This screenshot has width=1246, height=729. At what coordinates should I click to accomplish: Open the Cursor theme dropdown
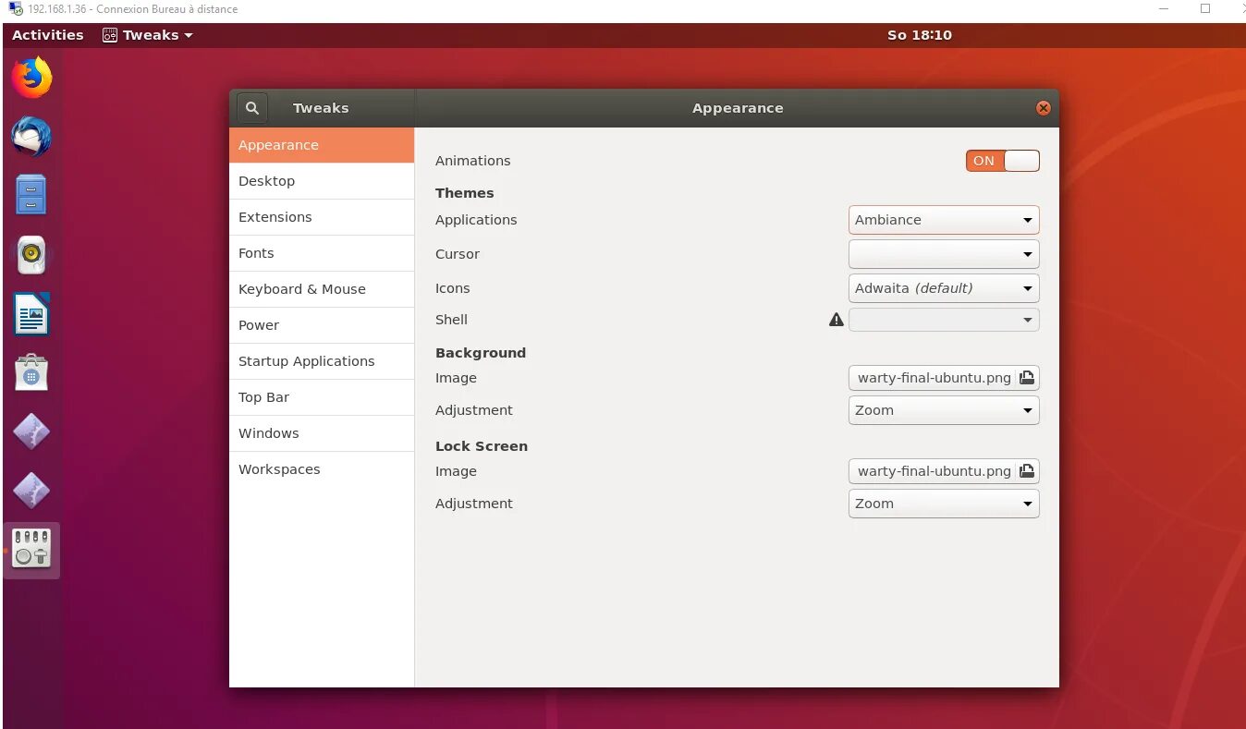944,254
